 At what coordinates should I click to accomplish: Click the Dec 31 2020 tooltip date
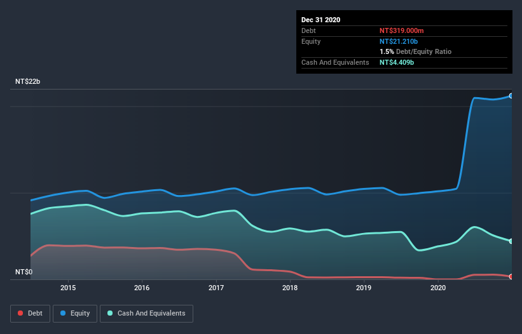click(x=320, y=20)
